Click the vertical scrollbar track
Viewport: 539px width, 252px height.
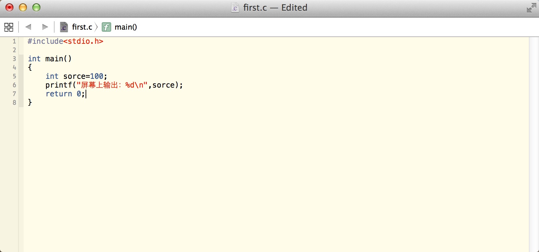point(534,145)
